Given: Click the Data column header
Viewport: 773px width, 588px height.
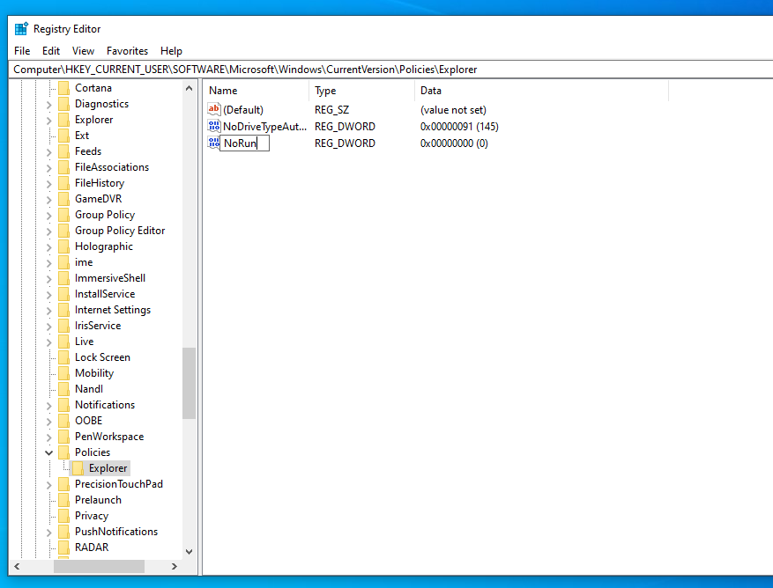Looking at the screenshot, I should [x=539, y=91].
